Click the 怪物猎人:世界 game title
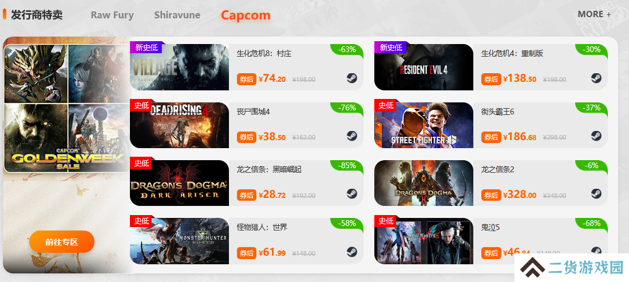629x282 pixels. (262, 228)
